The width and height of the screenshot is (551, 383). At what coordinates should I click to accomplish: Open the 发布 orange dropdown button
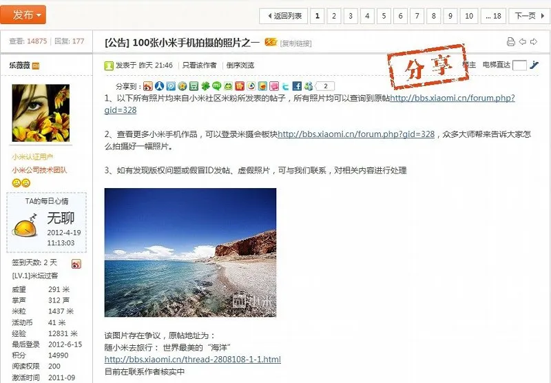23,14
